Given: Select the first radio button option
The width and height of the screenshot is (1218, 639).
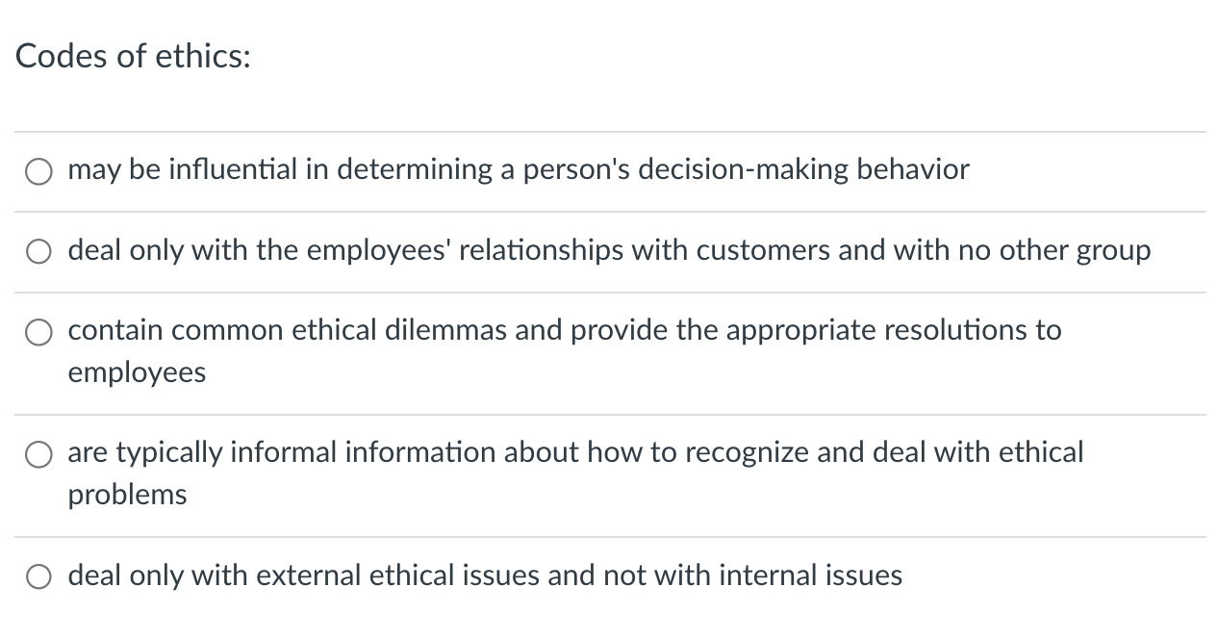Looking at the screenshot, I should [38, 171].
